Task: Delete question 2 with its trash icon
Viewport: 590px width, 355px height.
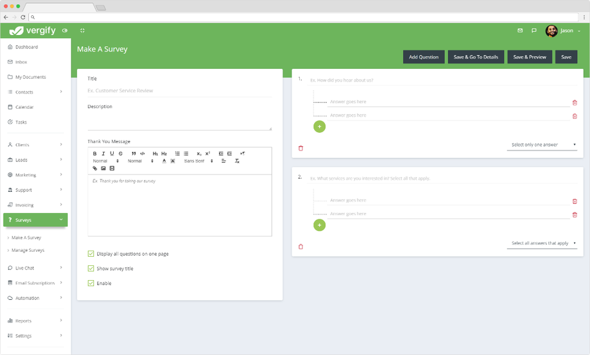Action: point(301,247)
